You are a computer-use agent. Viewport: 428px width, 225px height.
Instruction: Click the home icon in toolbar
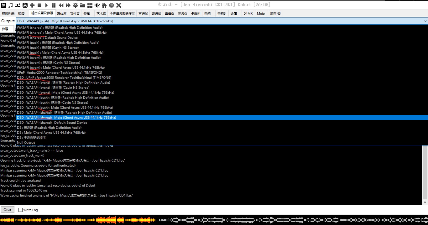tap(104, 5)
